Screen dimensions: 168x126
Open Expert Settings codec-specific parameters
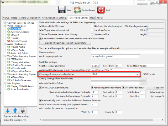65,43
